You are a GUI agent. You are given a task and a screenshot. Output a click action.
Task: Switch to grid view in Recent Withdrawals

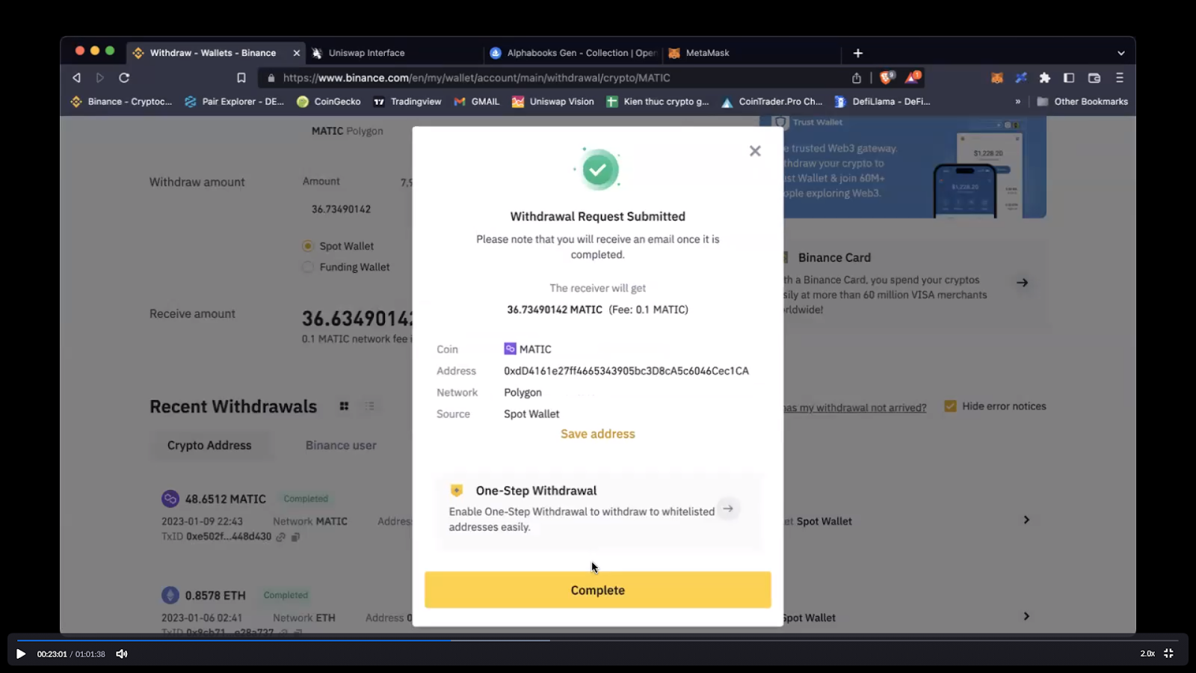pos(344,406)
